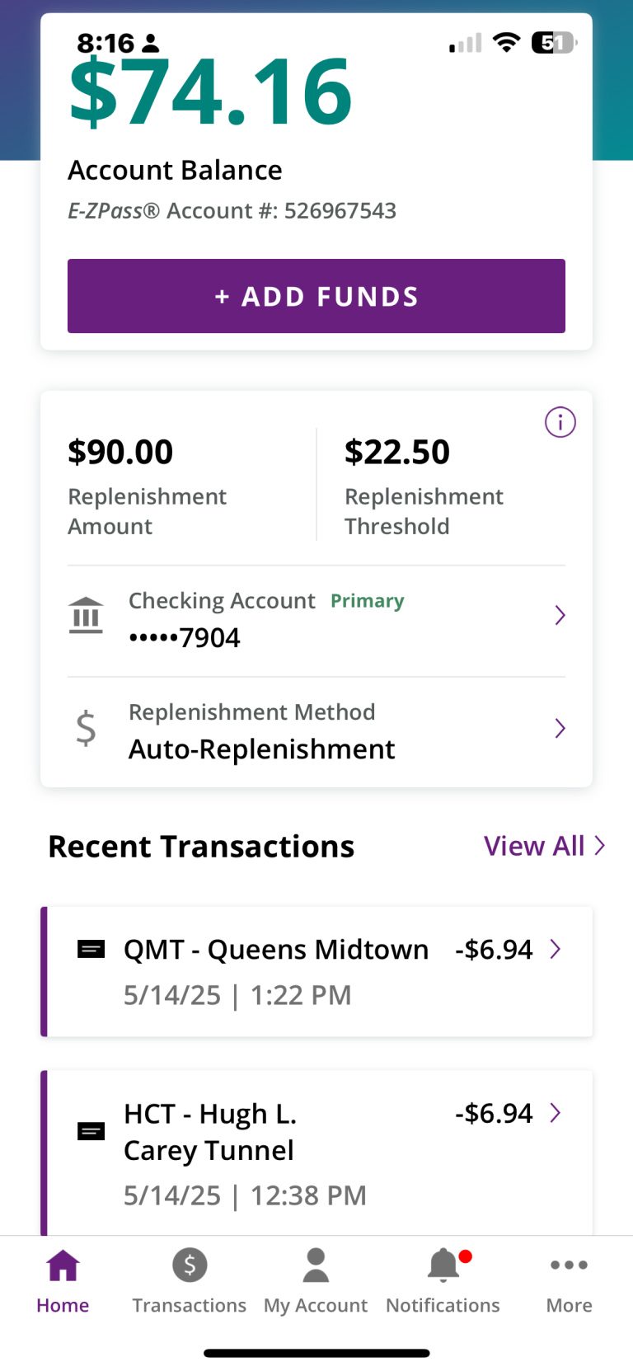The height and width of the screenshot is (1371, 633).
Task: Tap the View All transactions link
Action: pos(544,846)
